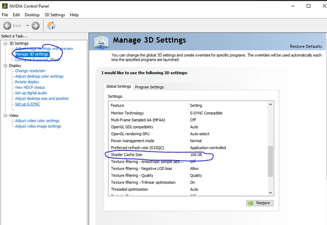Click the NVIDIA logo in title bar

pyautogui.click(x=5, y=6)
